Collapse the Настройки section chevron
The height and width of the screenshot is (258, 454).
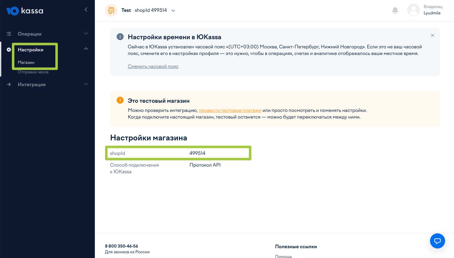86,49
